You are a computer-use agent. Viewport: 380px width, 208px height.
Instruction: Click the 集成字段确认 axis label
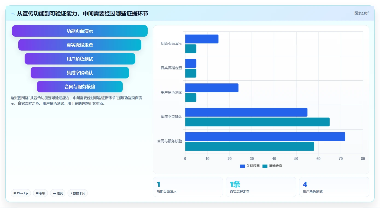coord(171,117)
